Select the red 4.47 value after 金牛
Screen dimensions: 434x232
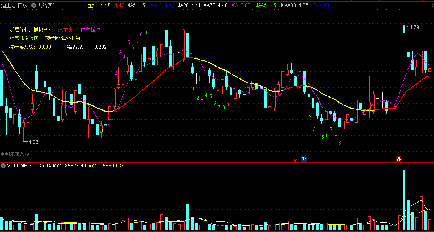(x=119, y=5)
